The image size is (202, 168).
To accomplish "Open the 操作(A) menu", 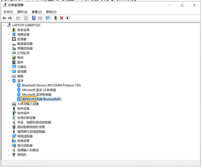I will tap(22, 12).
